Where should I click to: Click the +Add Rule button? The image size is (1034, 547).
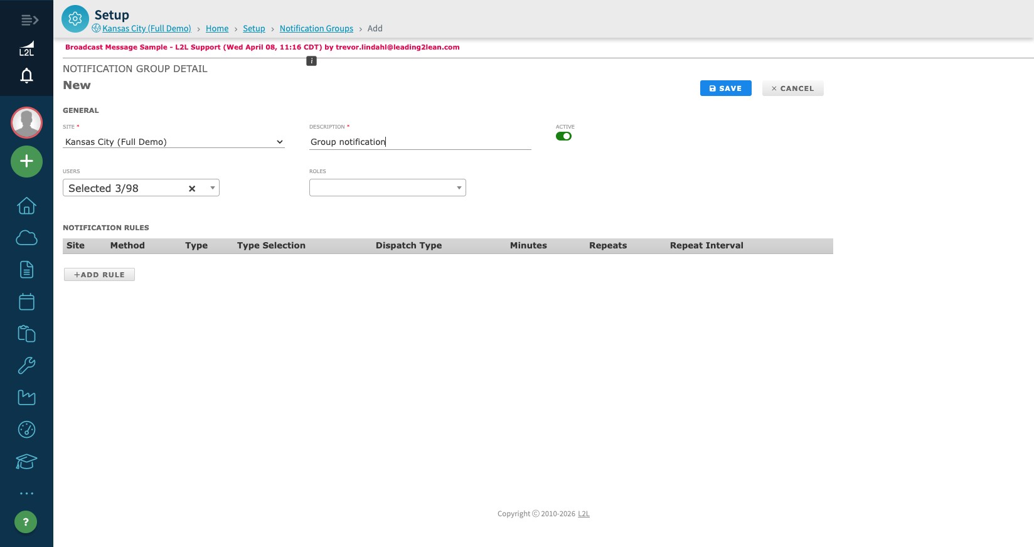click(99, 275)
